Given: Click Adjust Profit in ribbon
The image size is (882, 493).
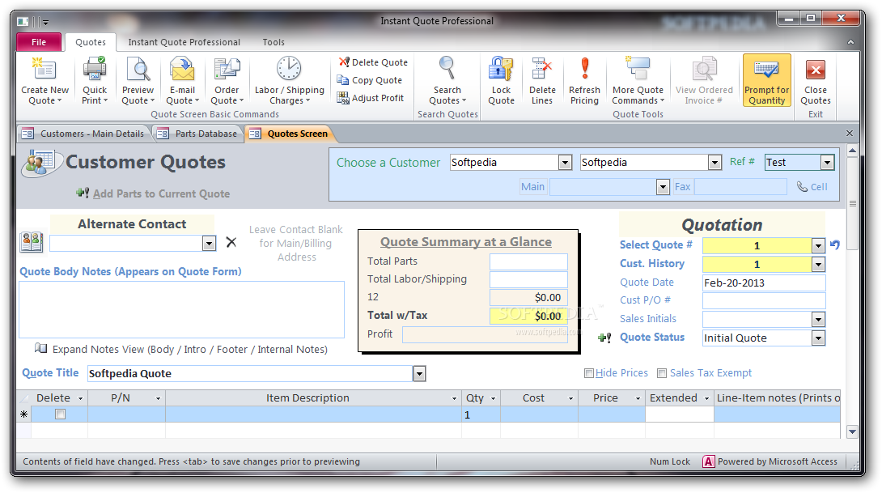Looking at the screenshot, I should click(x=371, y=98).
